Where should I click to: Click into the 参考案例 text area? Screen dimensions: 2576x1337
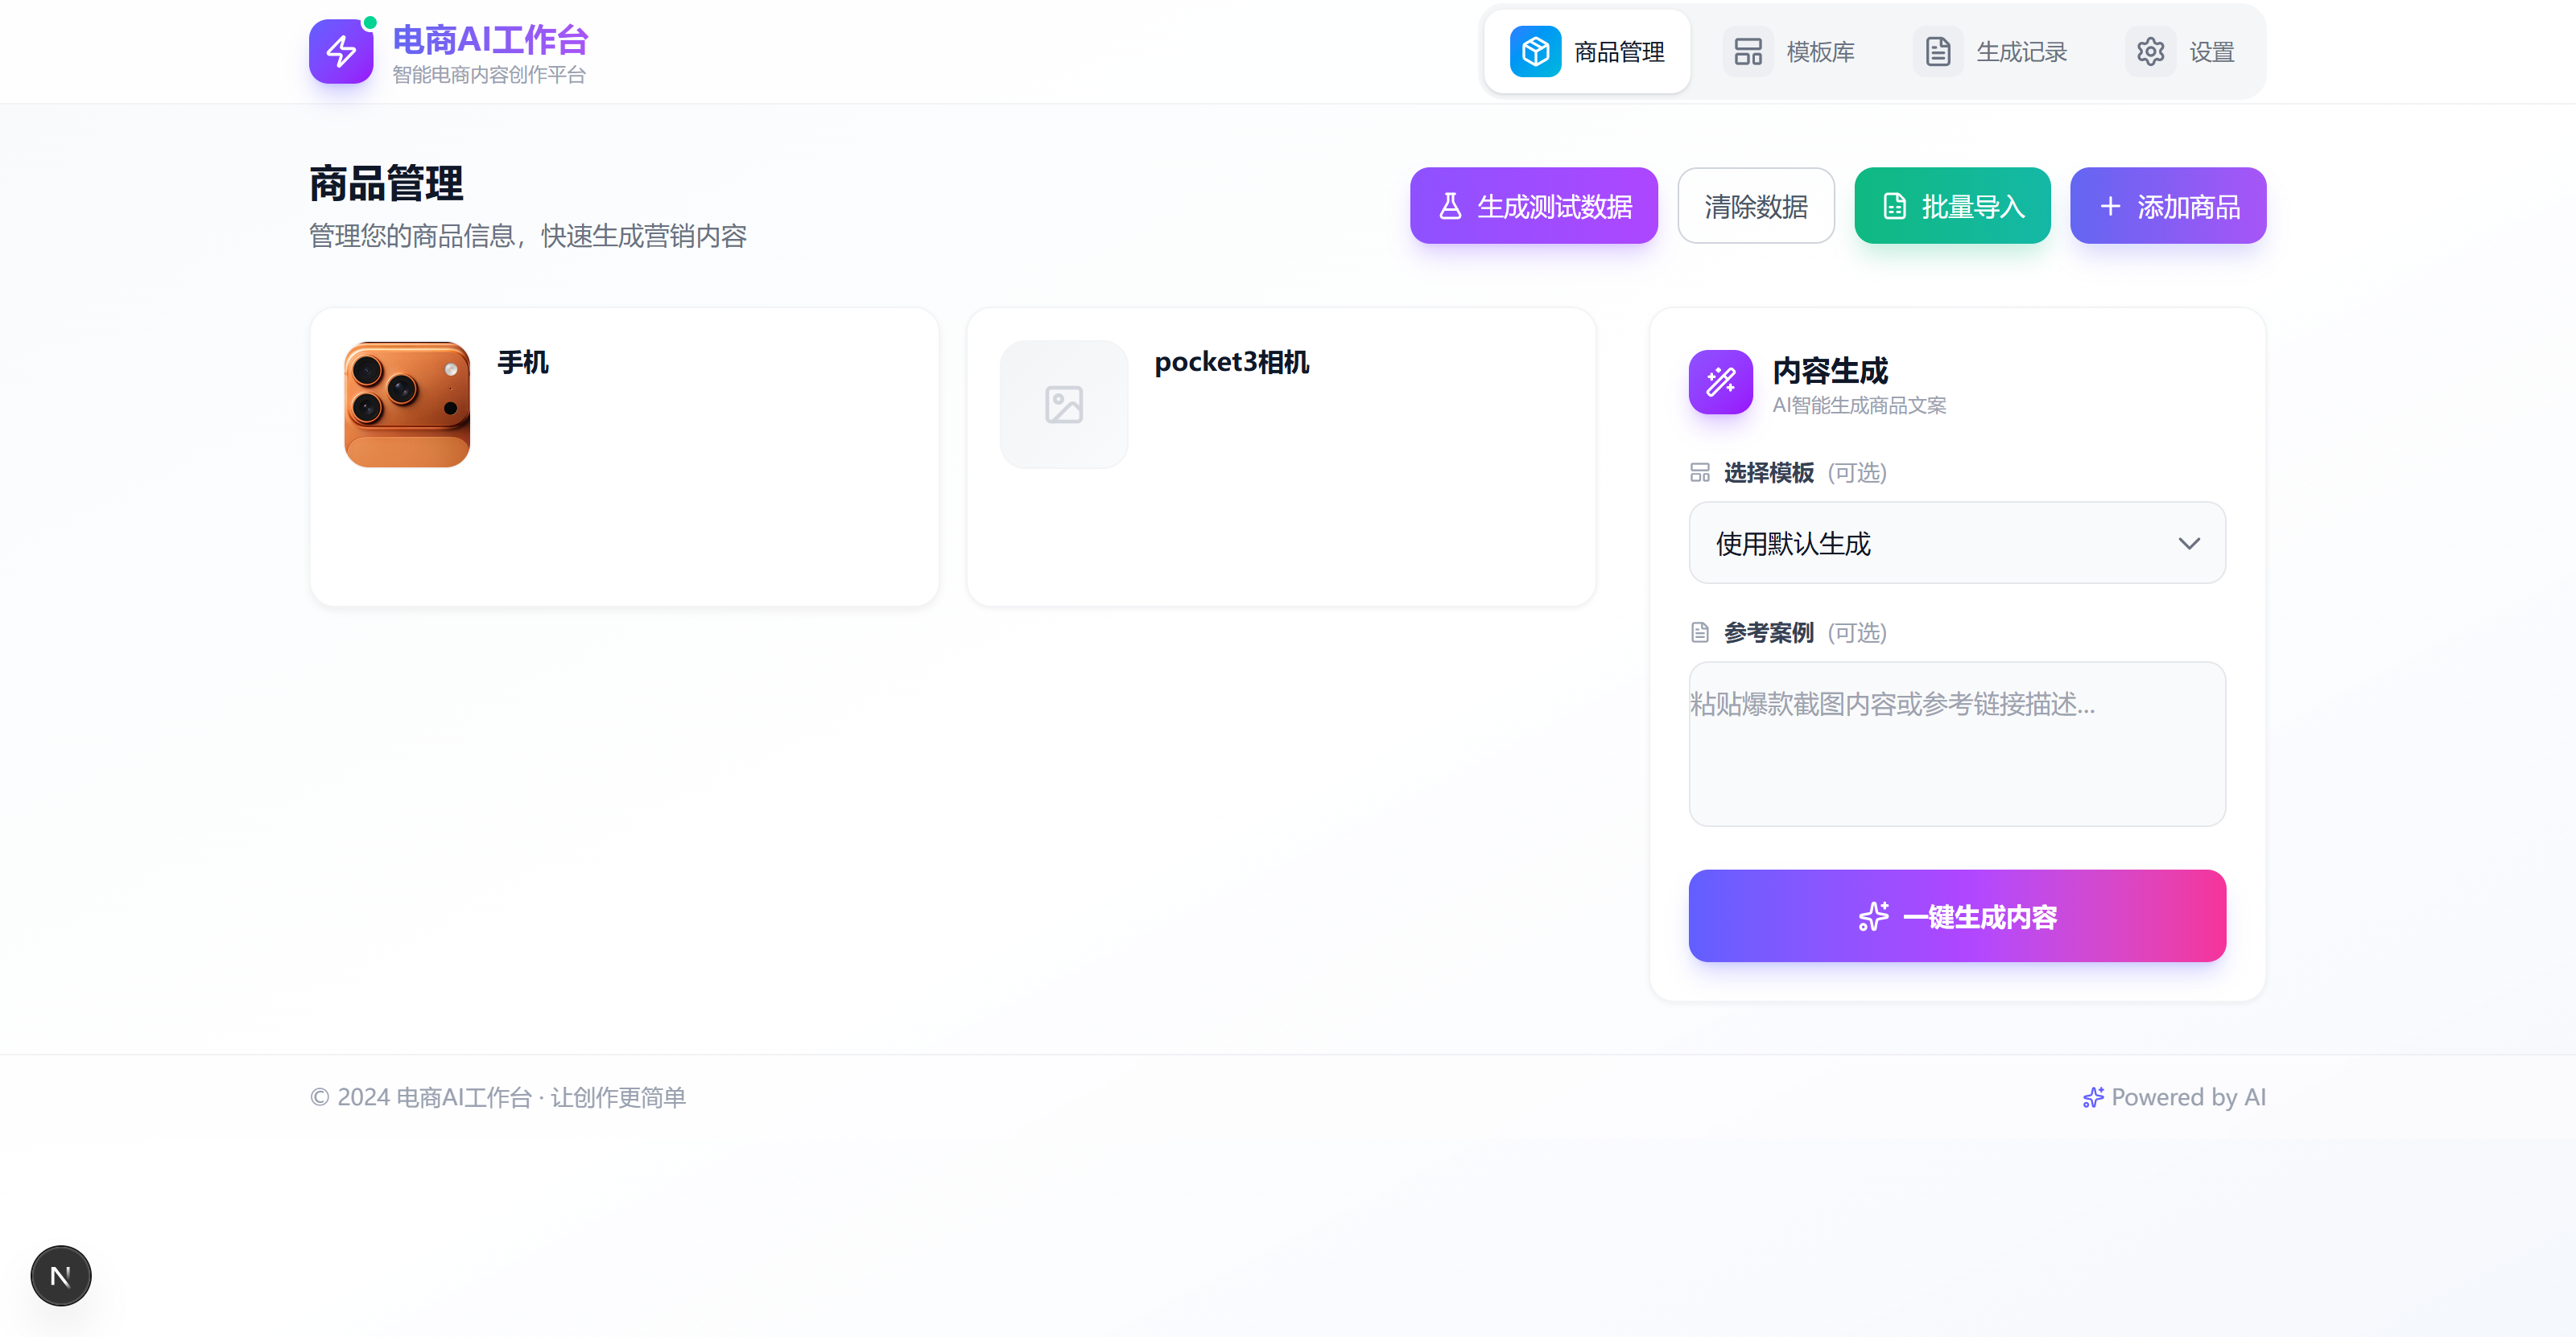[1956, 743]
